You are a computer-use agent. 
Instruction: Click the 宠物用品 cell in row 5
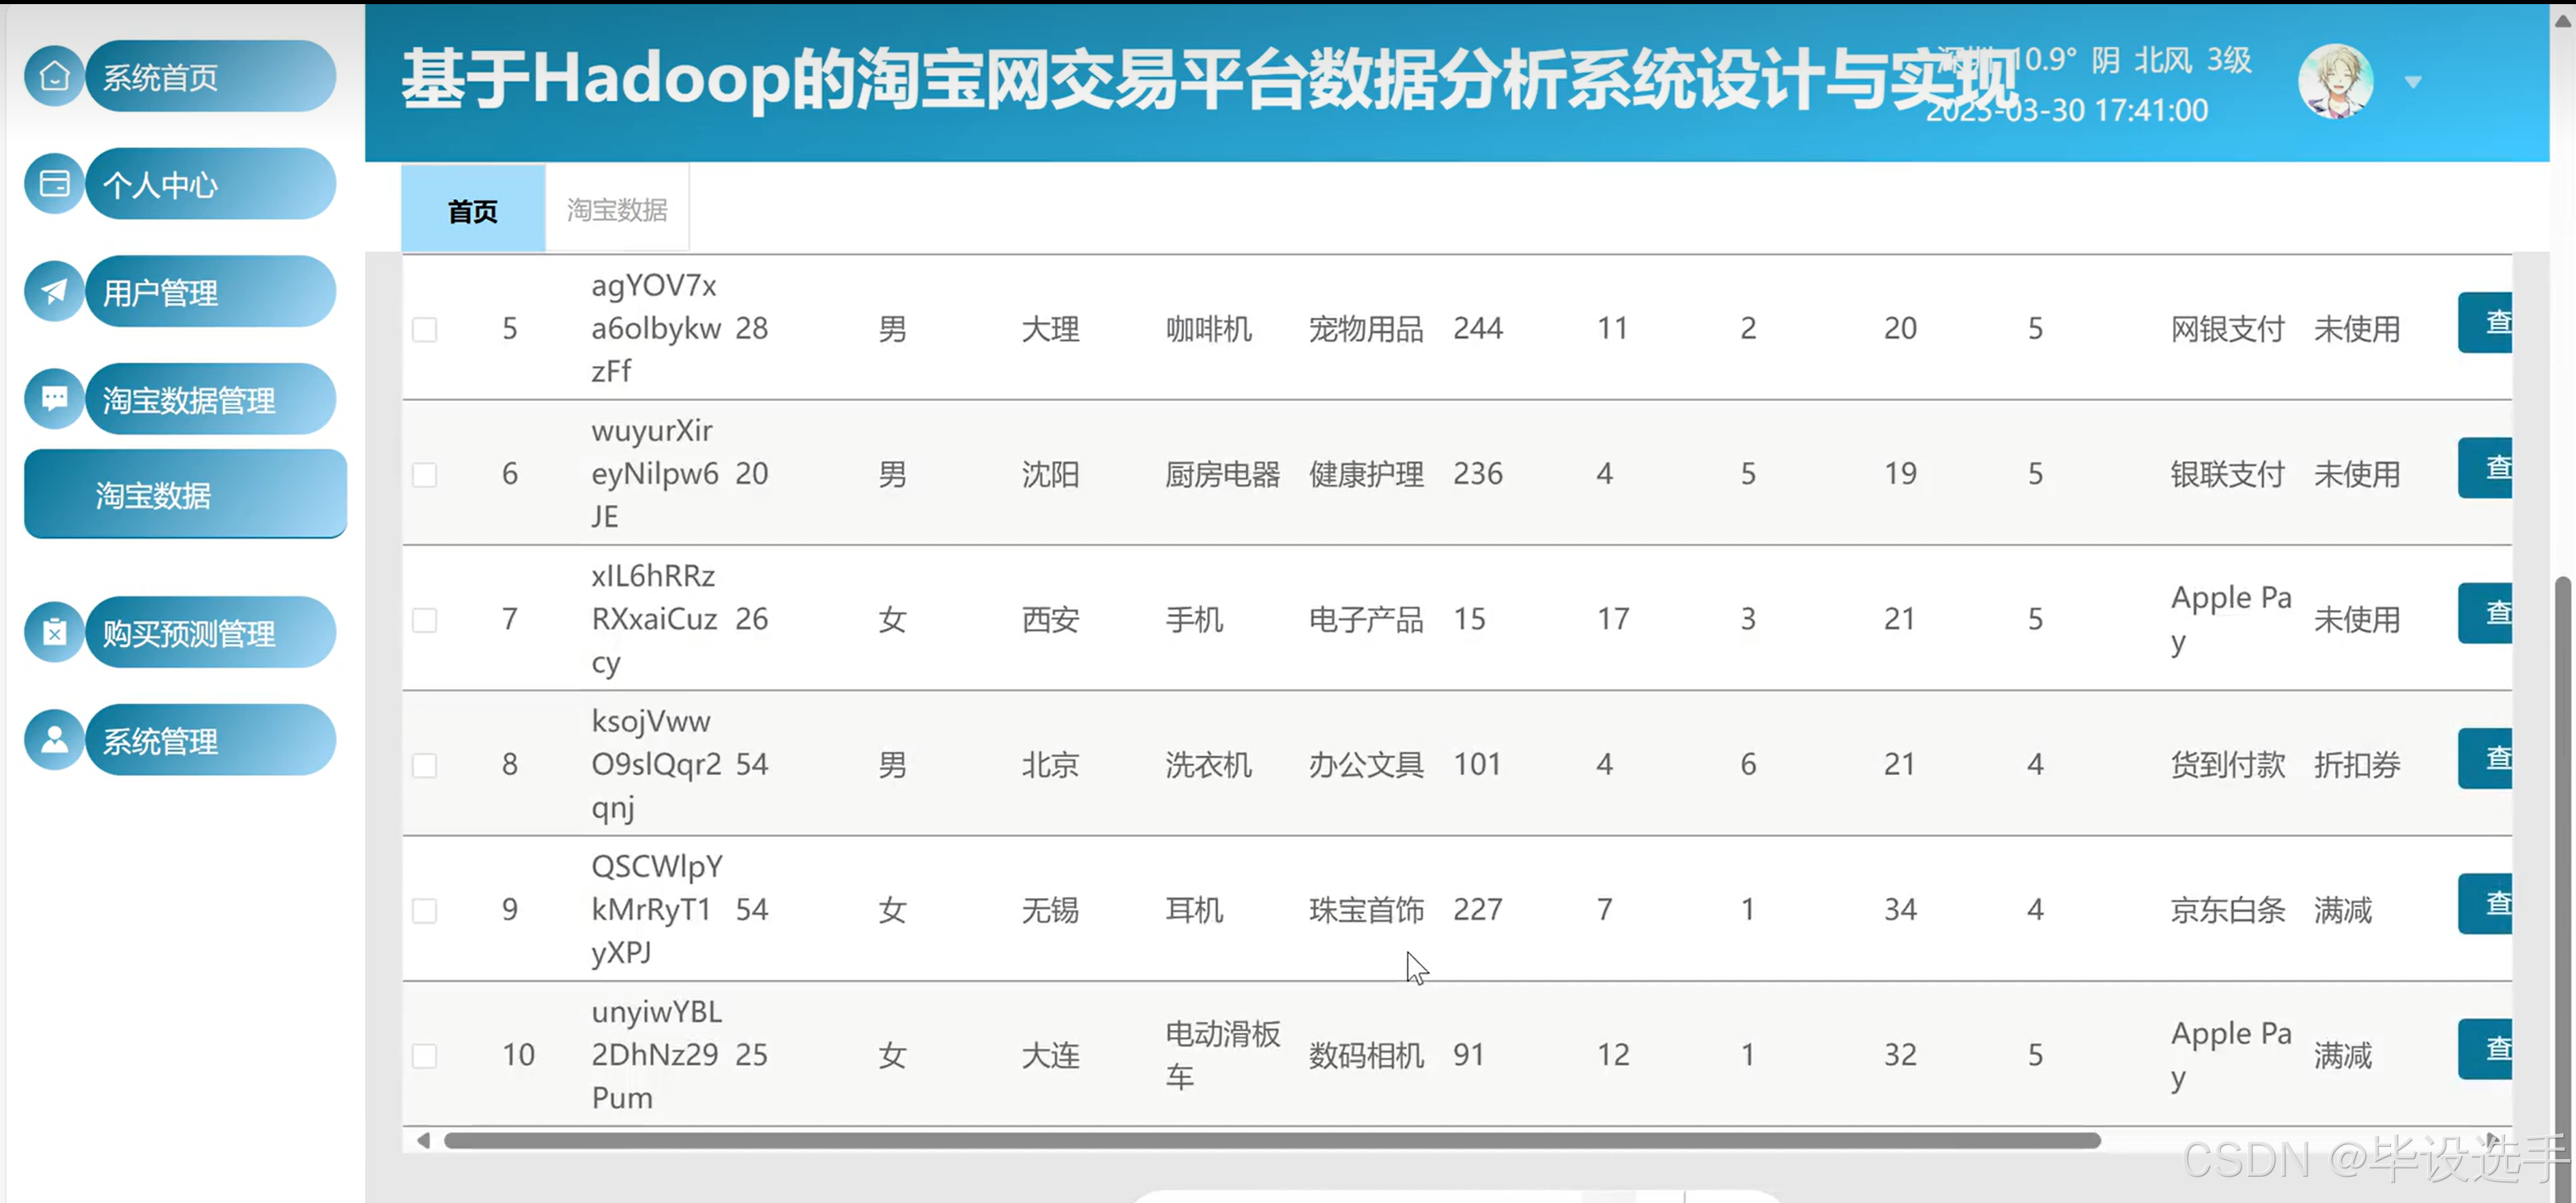(1366, 329)
